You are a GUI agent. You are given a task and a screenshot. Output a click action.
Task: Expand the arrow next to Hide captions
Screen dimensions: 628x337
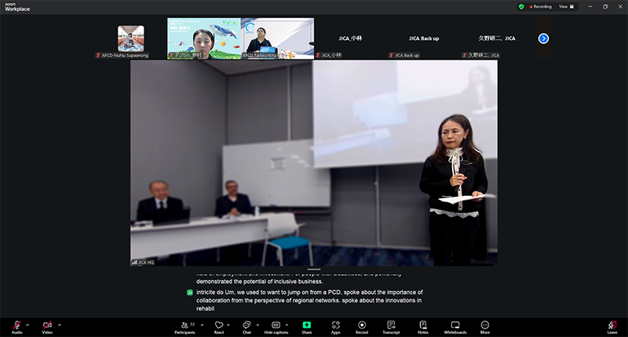[287, 324]
